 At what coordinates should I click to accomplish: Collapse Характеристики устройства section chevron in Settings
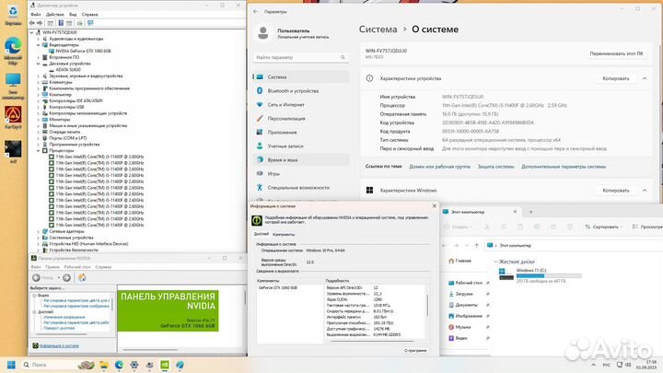(x=645, y=78)
